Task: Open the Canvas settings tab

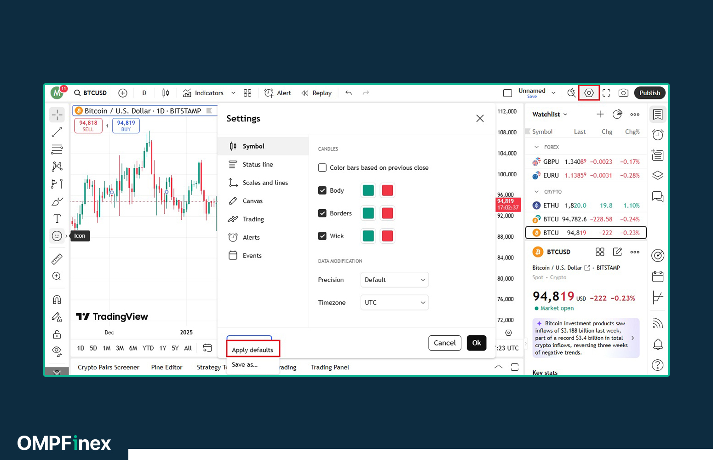Action: (263, 201)
